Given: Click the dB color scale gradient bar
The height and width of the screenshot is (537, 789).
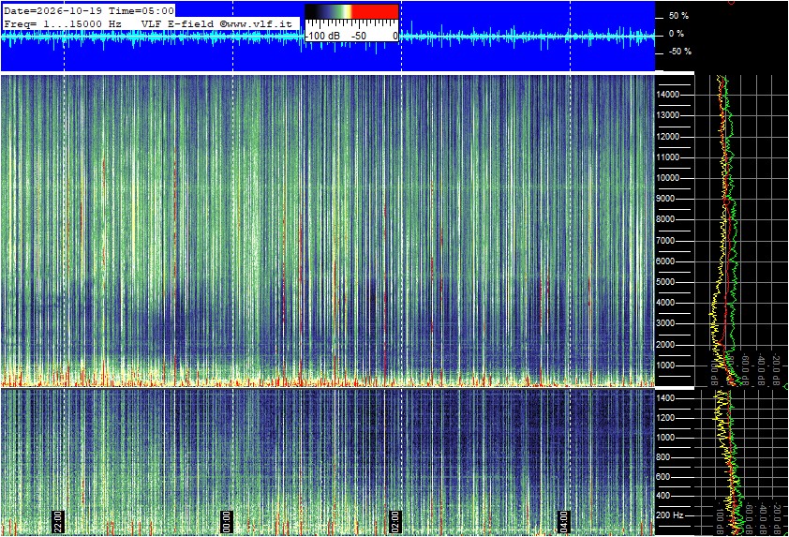Looking at the screenshot, I should (351, 11).
